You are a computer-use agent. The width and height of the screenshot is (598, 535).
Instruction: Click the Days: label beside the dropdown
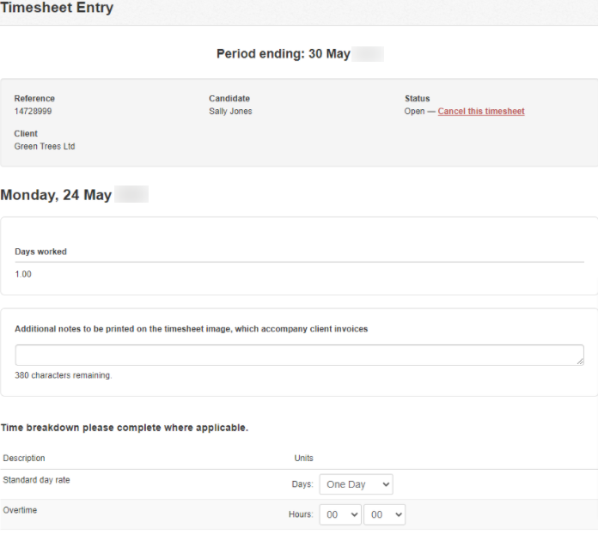[302, 484]
